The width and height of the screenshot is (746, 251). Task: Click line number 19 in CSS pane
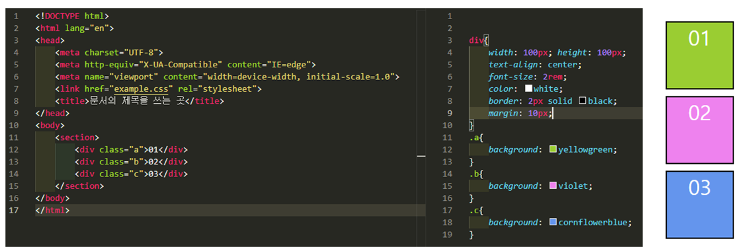coord(447,234)
